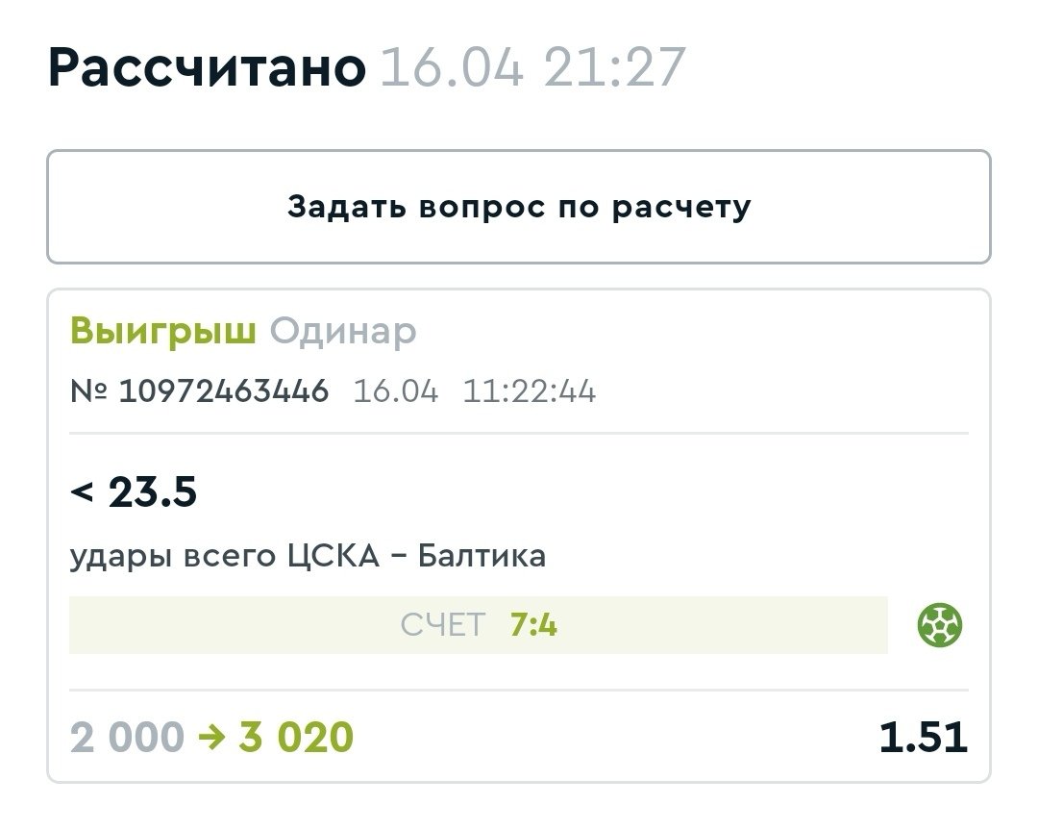This screenshot has height=830, width=1038.
Task: Click the "Одинар" bet type label
Action: click(x=342, y=332)
